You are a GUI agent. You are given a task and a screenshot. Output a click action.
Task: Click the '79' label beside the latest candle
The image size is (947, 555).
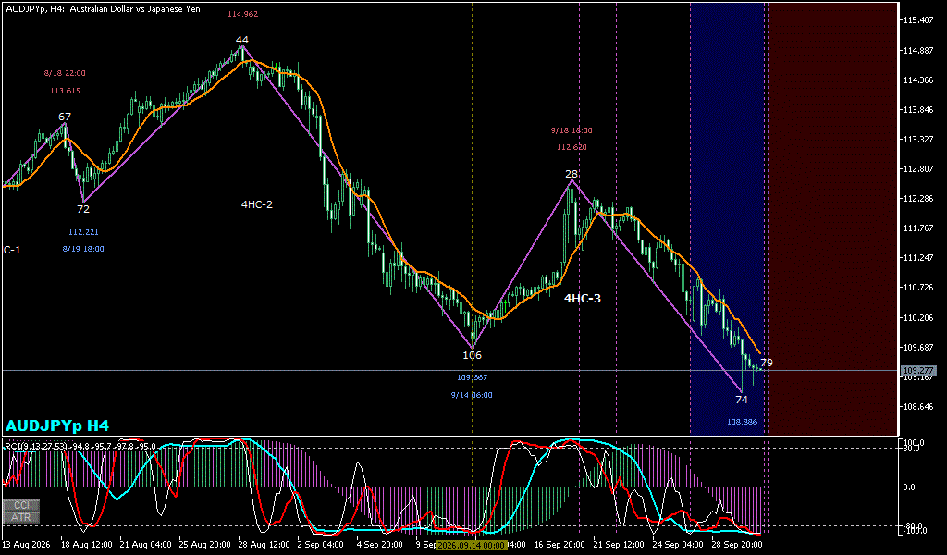tap(767, 363)
